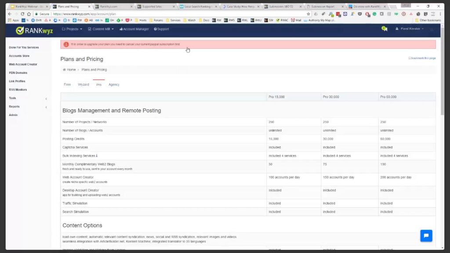
Task: Click the info icon next to Bulk Indexing Services
Action: click(97, 156)
